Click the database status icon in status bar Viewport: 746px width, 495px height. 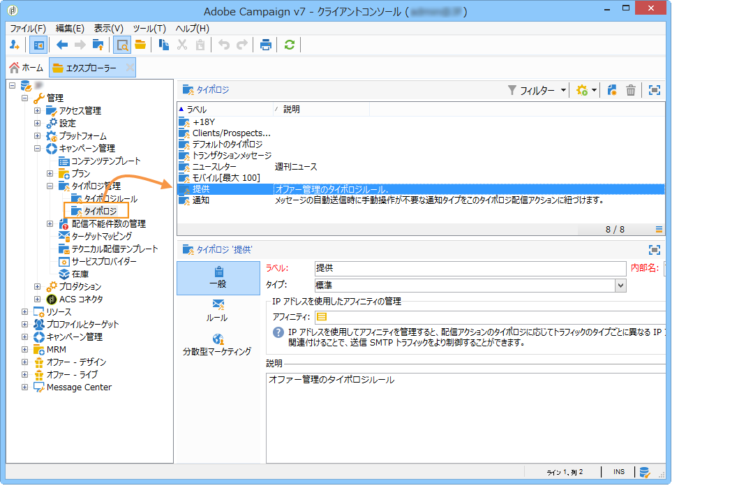645,472
